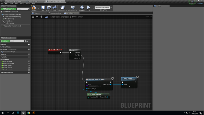Image resolution: width=204 pixels, height=115 pixels.
Task: Click the graph breadcrumb grid icon
Action: (46, 17)
